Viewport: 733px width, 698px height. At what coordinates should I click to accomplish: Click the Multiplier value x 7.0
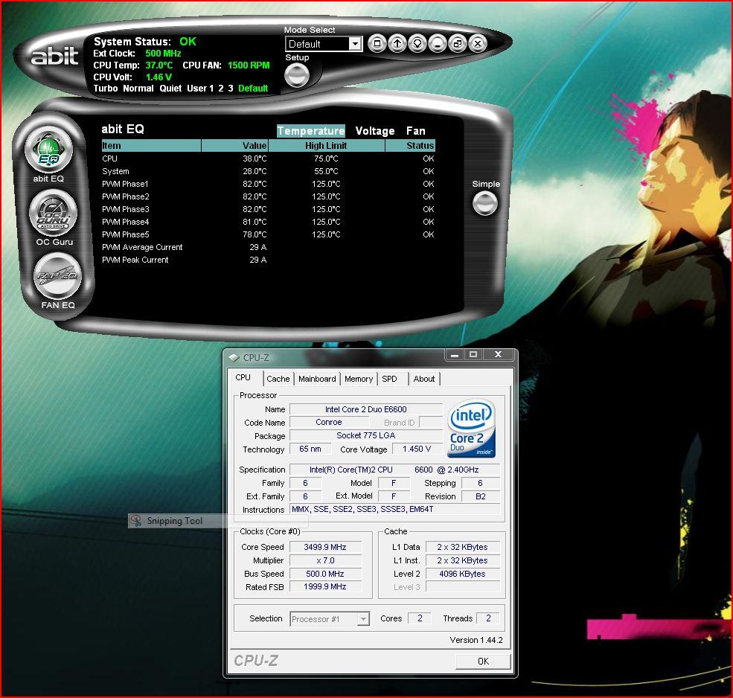click(325, 560)
